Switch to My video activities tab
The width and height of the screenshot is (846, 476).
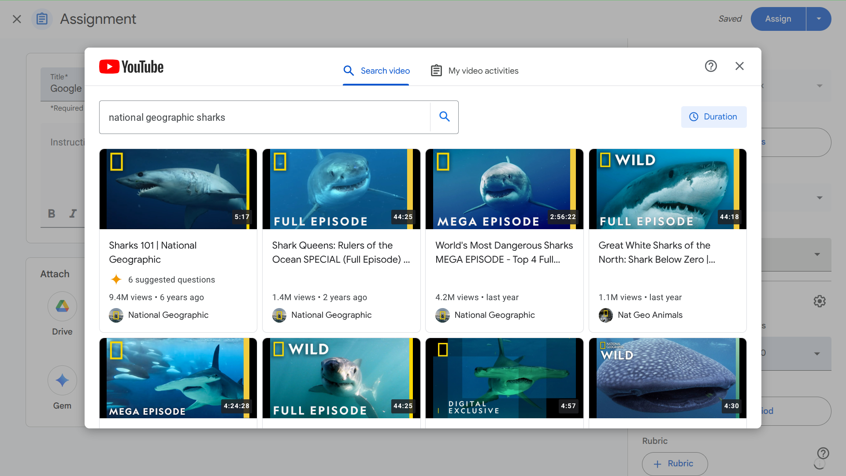(475, 71)
